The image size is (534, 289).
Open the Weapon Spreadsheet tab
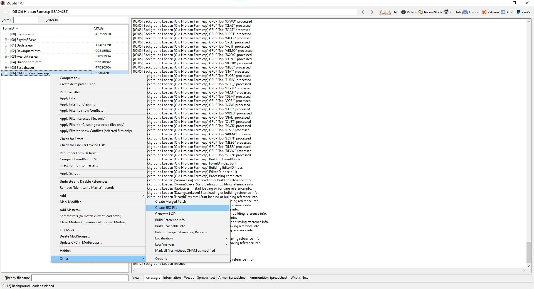coord(199,278)
